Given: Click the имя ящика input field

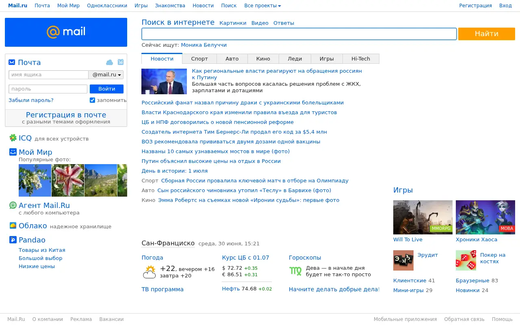Looking at the screenshot, I should coord(48,75).
